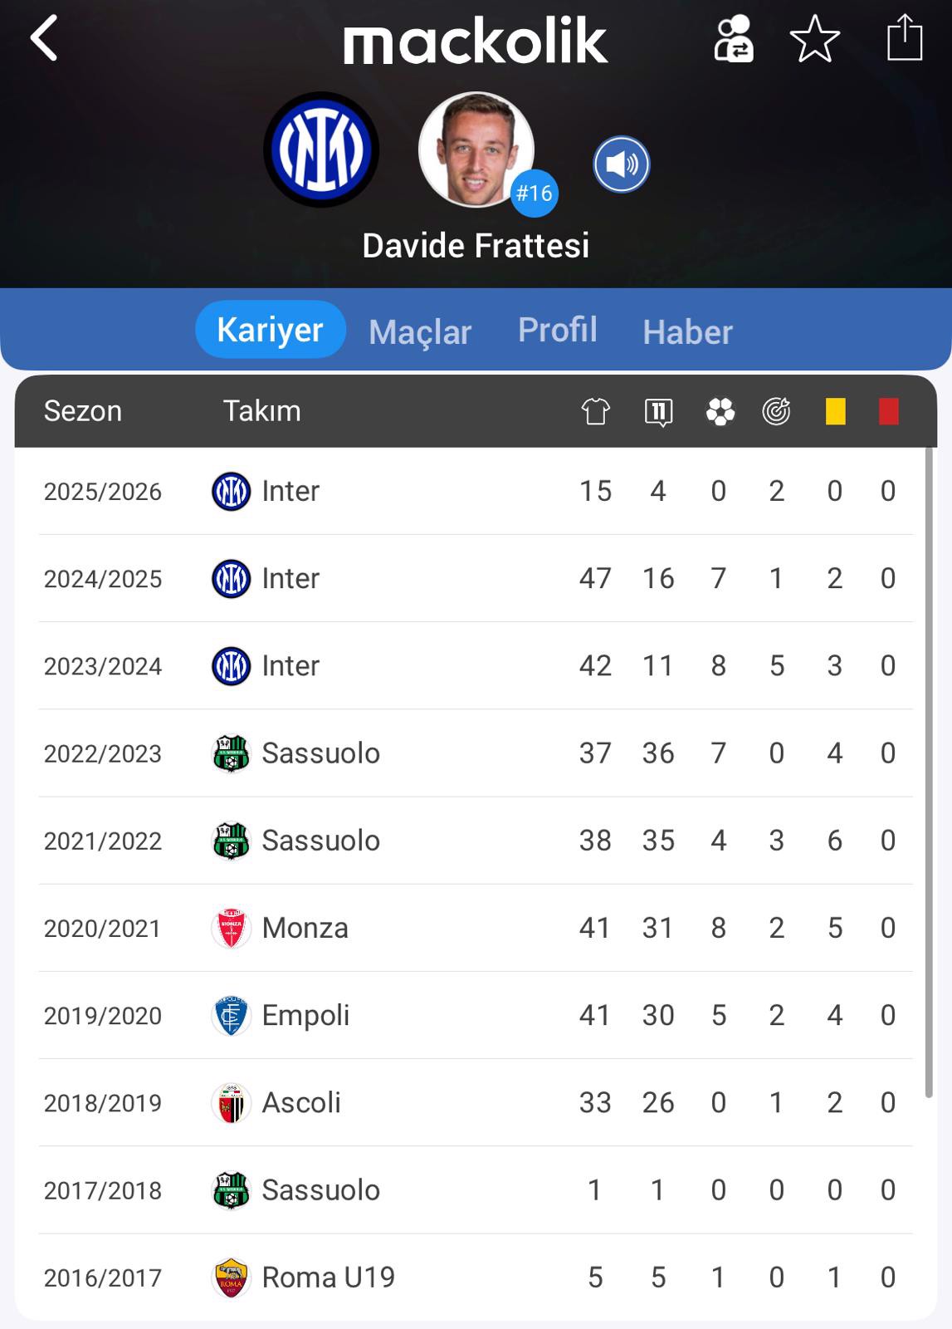Open the Profil tab
The height and width of the screenshot is (1329, 952).
click(557, 330)
